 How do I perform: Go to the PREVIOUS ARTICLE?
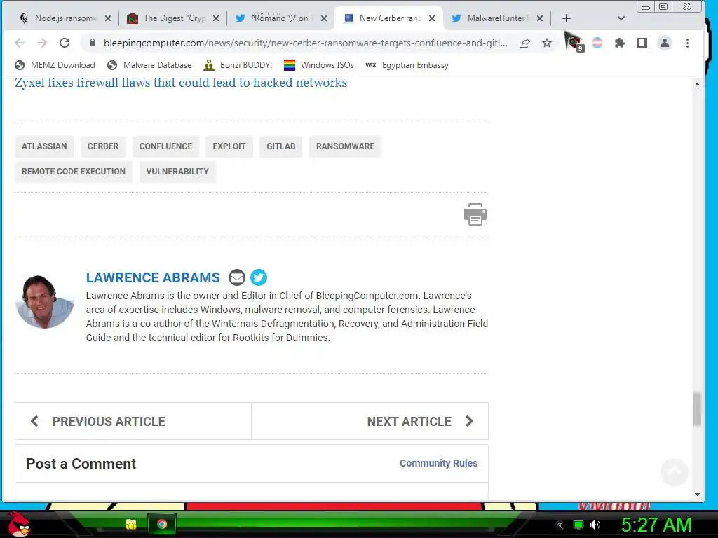(x=133, y=421)
